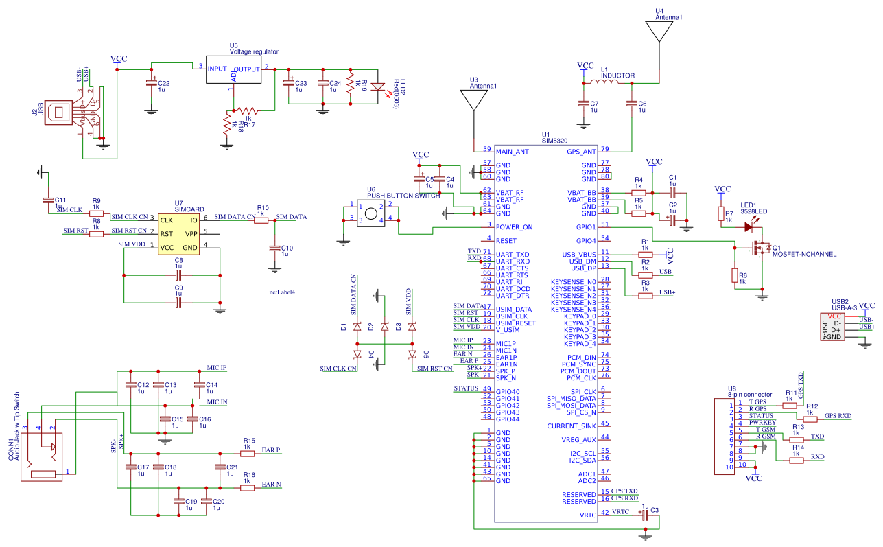Select capacitor C8 symbol
This screenshot has height=547, width=883.
(178, 275)
